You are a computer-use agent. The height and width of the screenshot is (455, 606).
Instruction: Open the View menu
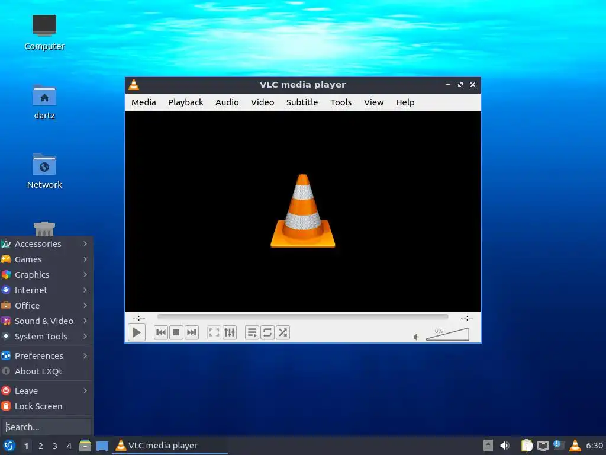(374, 102)
